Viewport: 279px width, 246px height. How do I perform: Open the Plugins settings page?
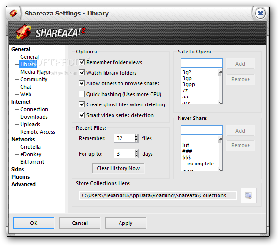click(x=21, y=177)
